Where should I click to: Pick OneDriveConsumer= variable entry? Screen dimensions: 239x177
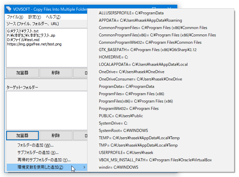click(161, 79)
